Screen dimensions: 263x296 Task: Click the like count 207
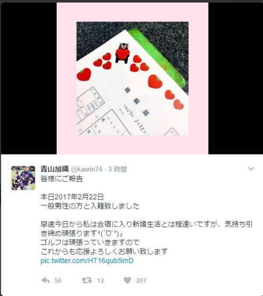pos(141,281)
